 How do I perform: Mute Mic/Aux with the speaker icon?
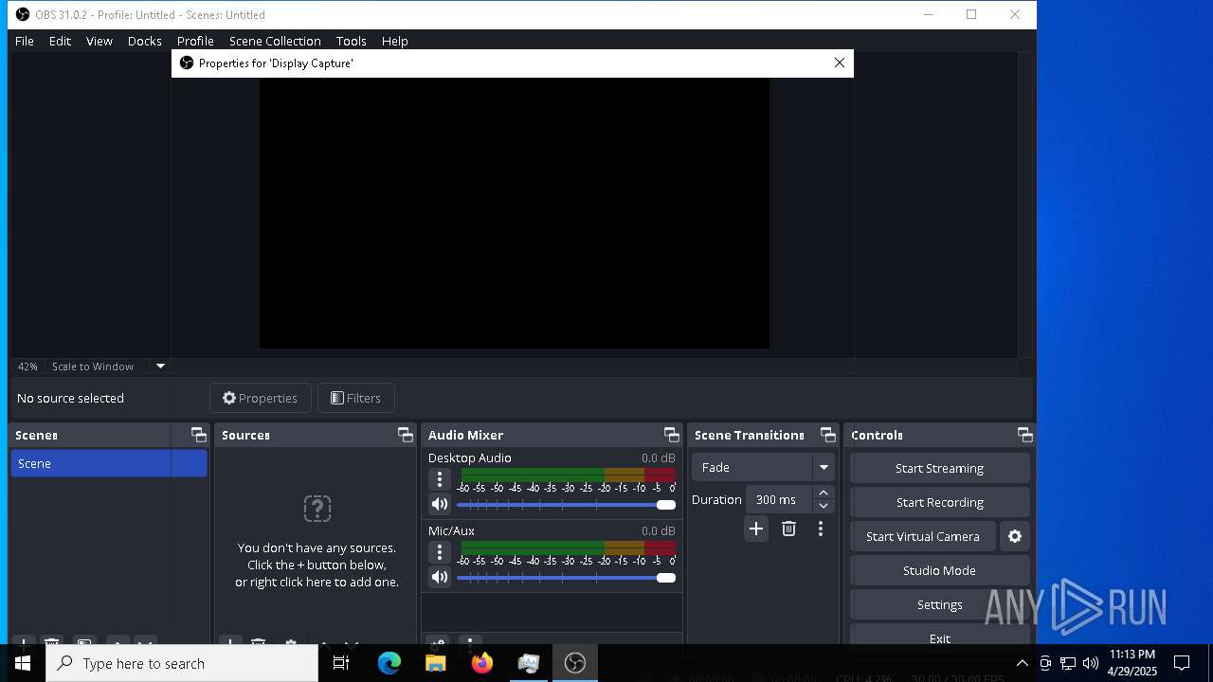[440, 577]
